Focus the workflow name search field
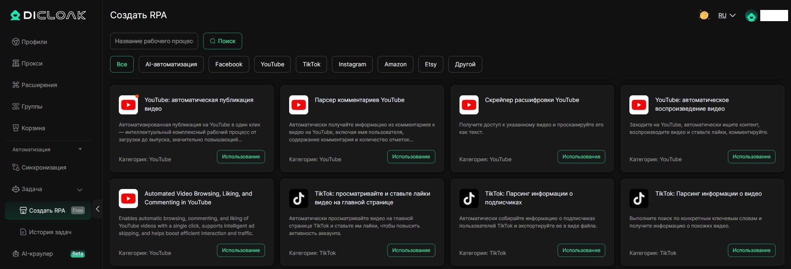 coord(154,41)
